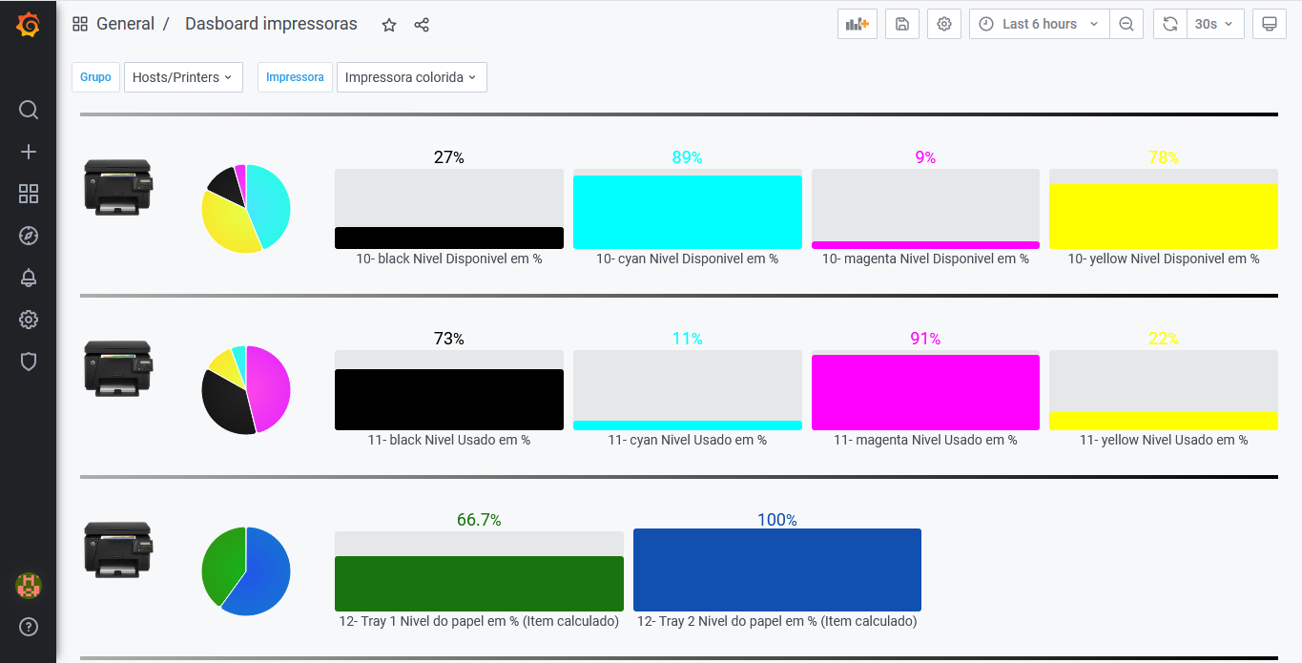Open the Explore compass icon

tap(29, 236)
